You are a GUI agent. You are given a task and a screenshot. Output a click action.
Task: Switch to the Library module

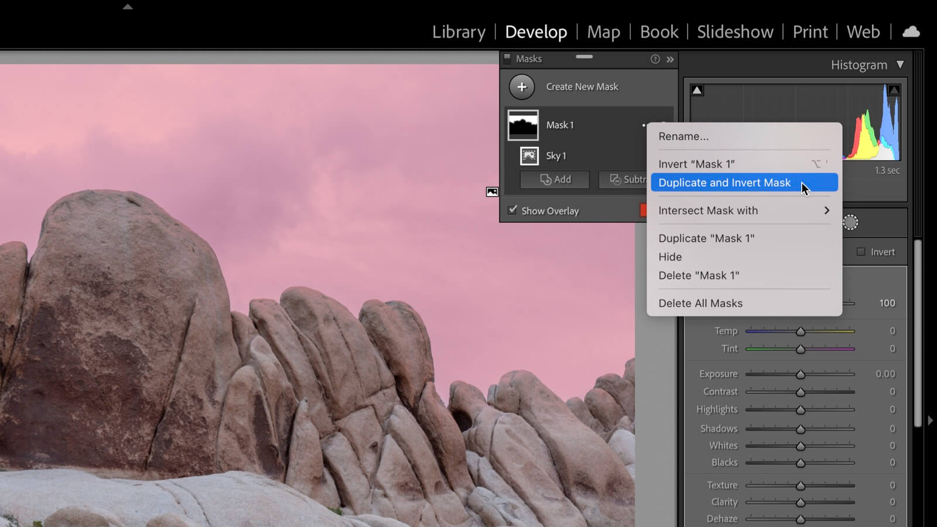(459, 32)
